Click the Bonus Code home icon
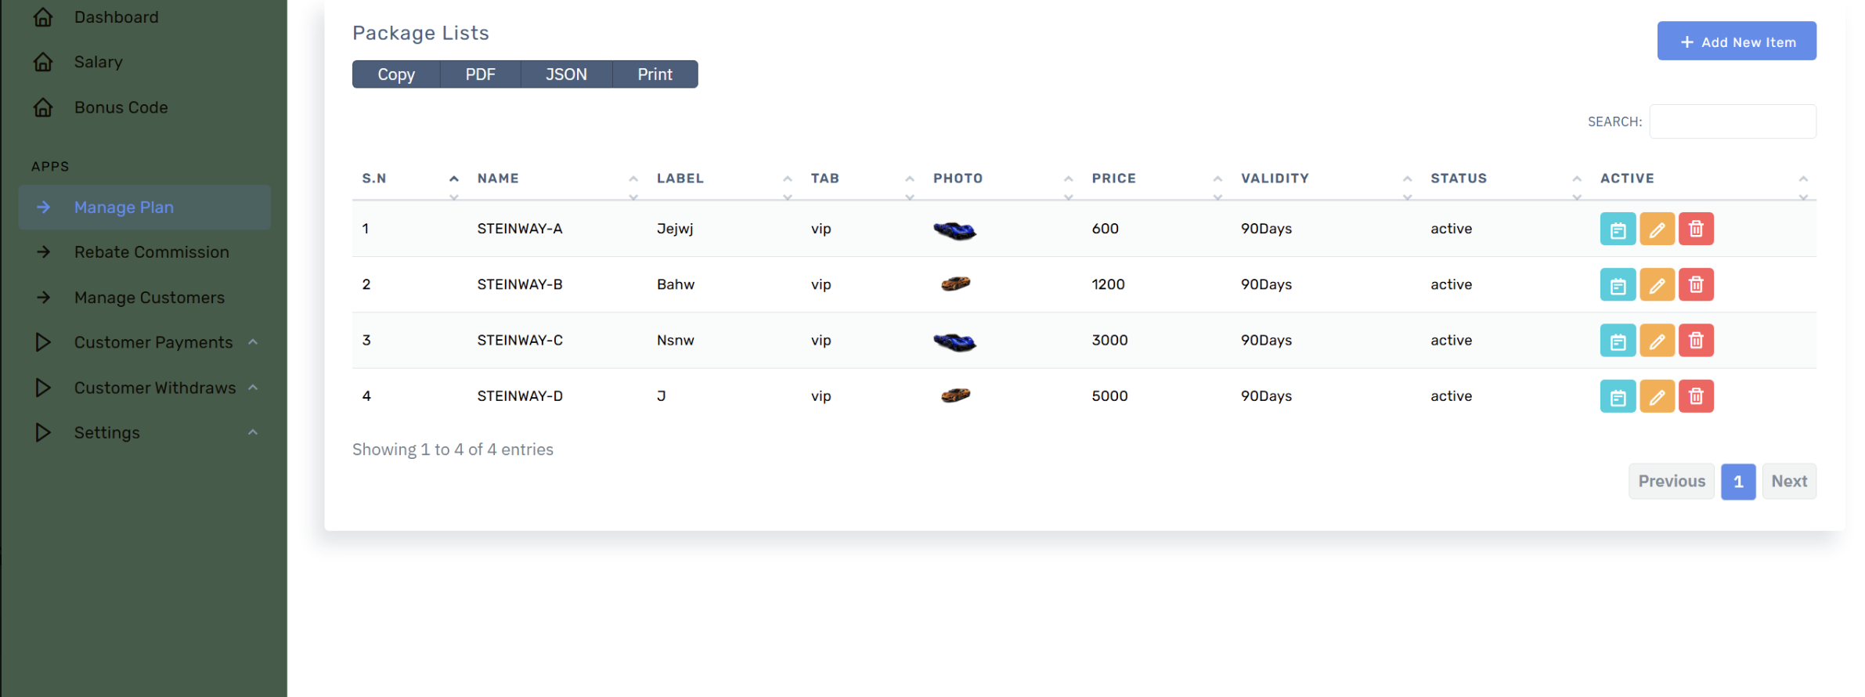 click(44, 107)
